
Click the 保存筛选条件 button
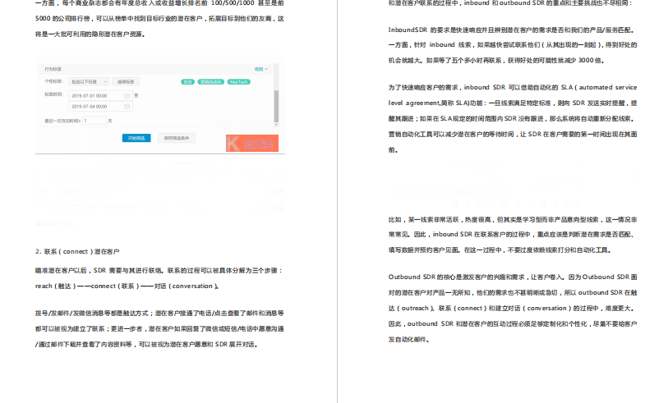tap(174, 138)
